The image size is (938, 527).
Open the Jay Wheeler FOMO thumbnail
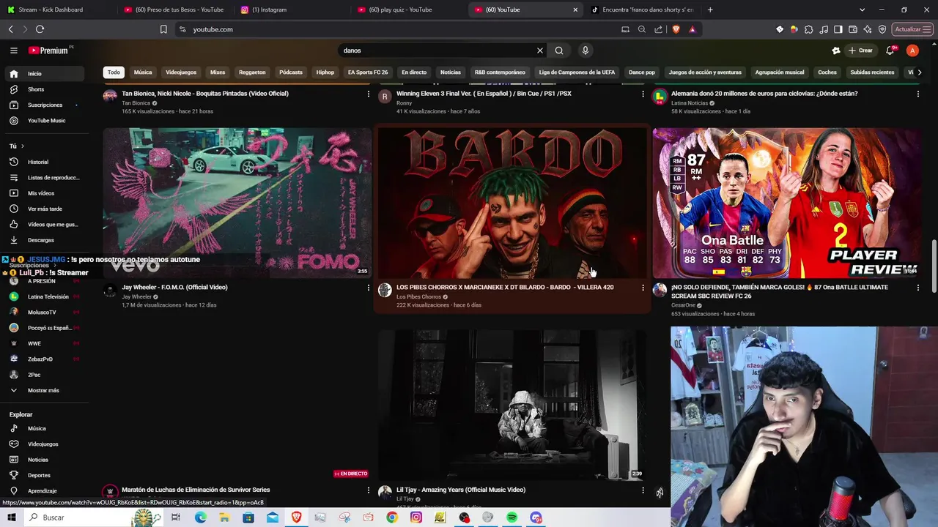(x=237, y=203)
